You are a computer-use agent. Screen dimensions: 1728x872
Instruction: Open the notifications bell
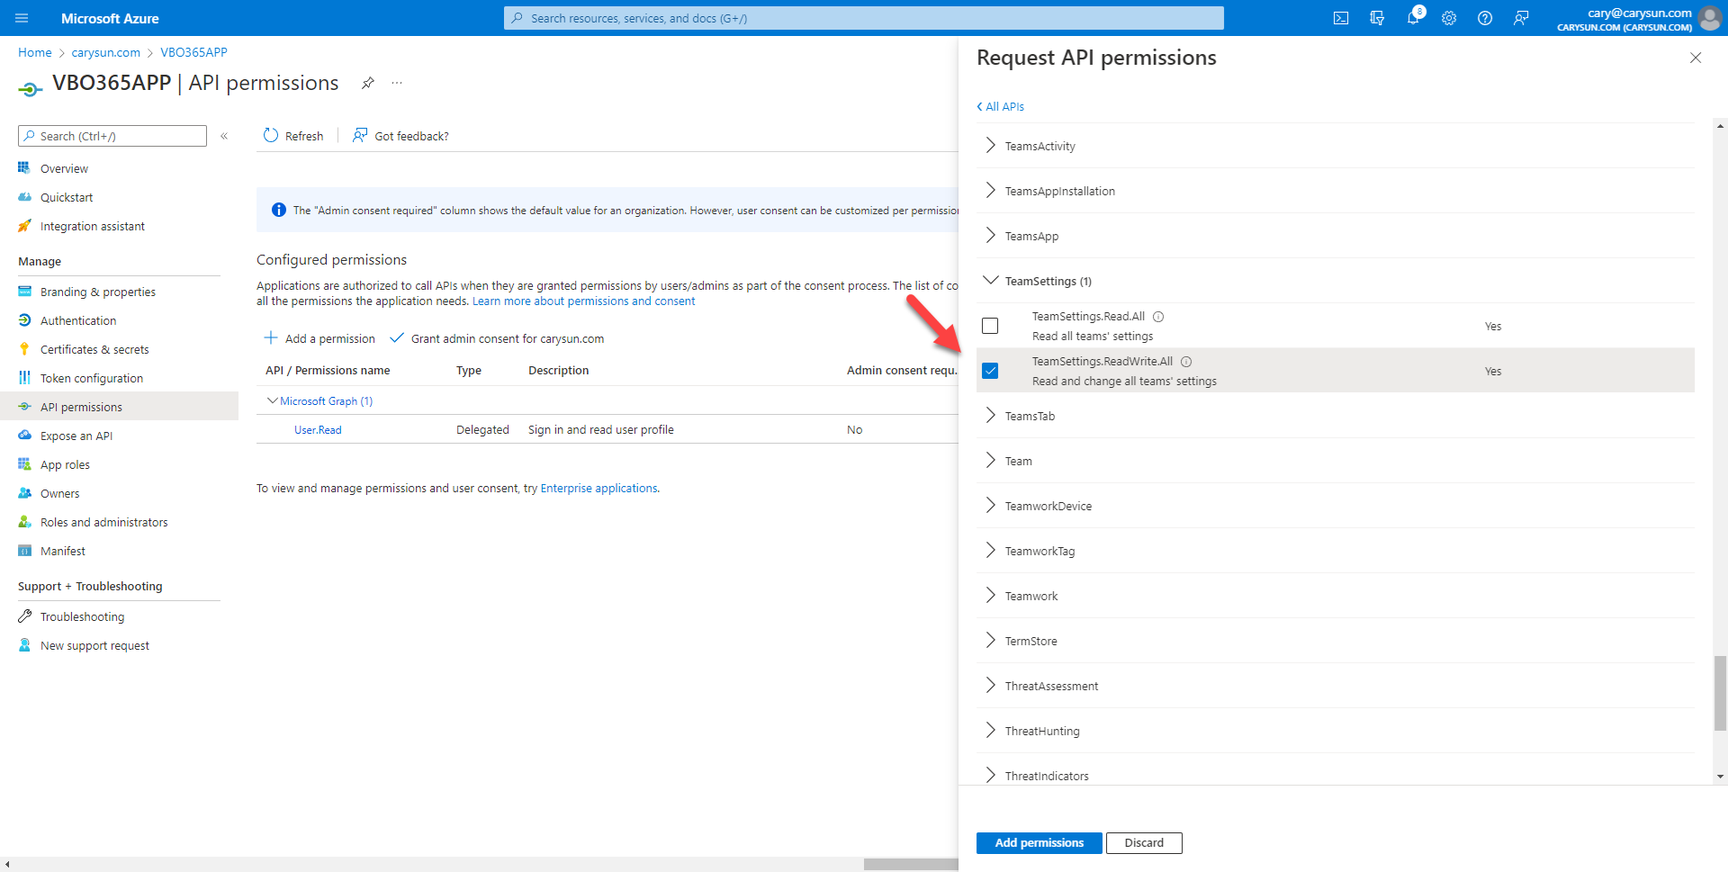(1413, 18)
